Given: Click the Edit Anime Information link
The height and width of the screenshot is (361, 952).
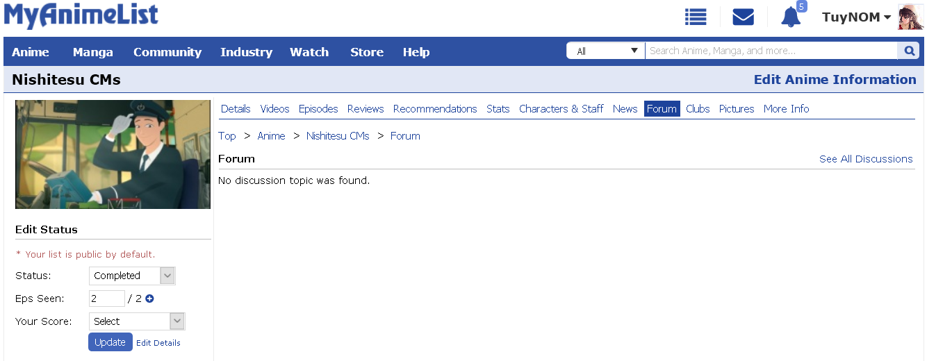Looking at the screenshot, I should tap(835, 80).
